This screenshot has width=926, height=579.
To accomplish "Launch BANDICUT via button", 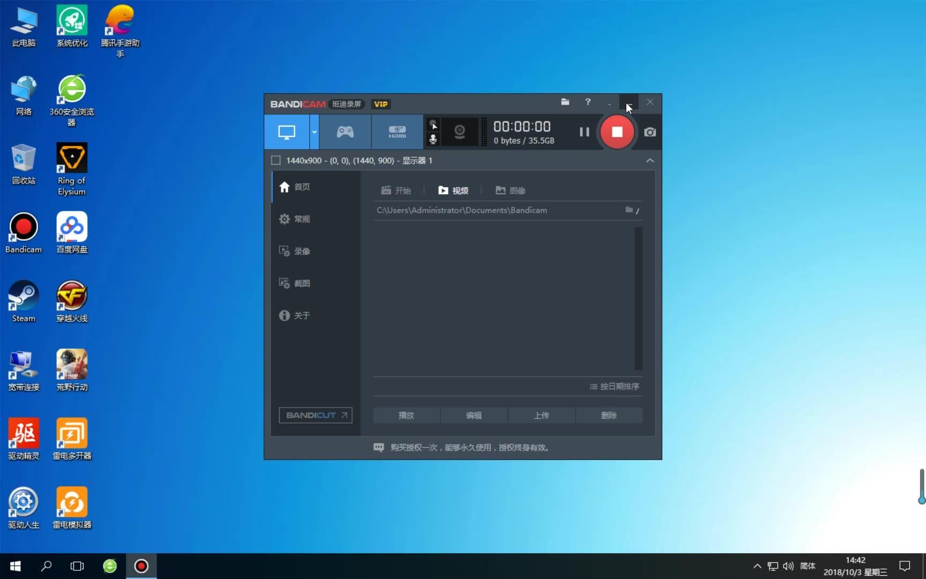I will (x=316, y=415).
